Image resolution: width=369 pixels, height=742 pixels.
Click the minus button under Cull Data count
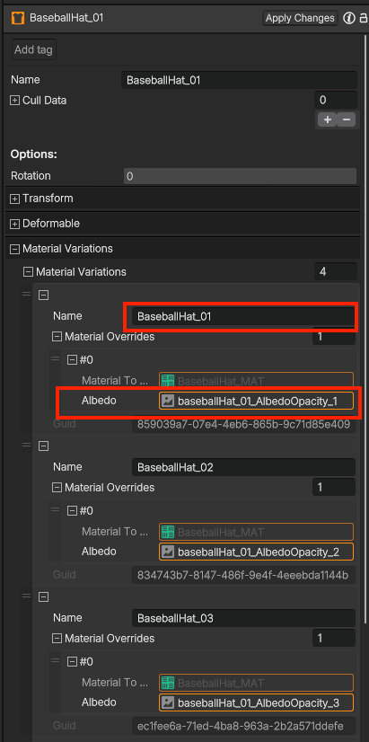point(346,119)
